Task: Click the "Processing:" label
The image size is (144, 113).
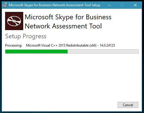Action: (14, 45)
